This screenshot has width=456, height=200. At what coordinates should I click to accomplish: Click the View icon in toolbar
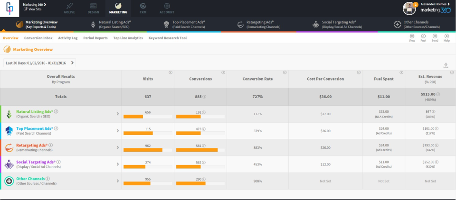[x=412, y=37]
